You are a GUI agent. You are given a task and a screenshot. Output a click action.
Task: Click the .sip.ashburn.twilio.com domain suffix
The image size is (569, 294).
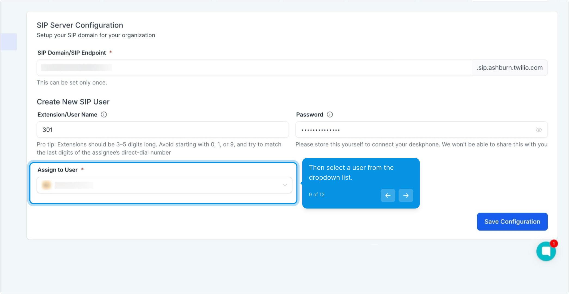click(510, 68)
